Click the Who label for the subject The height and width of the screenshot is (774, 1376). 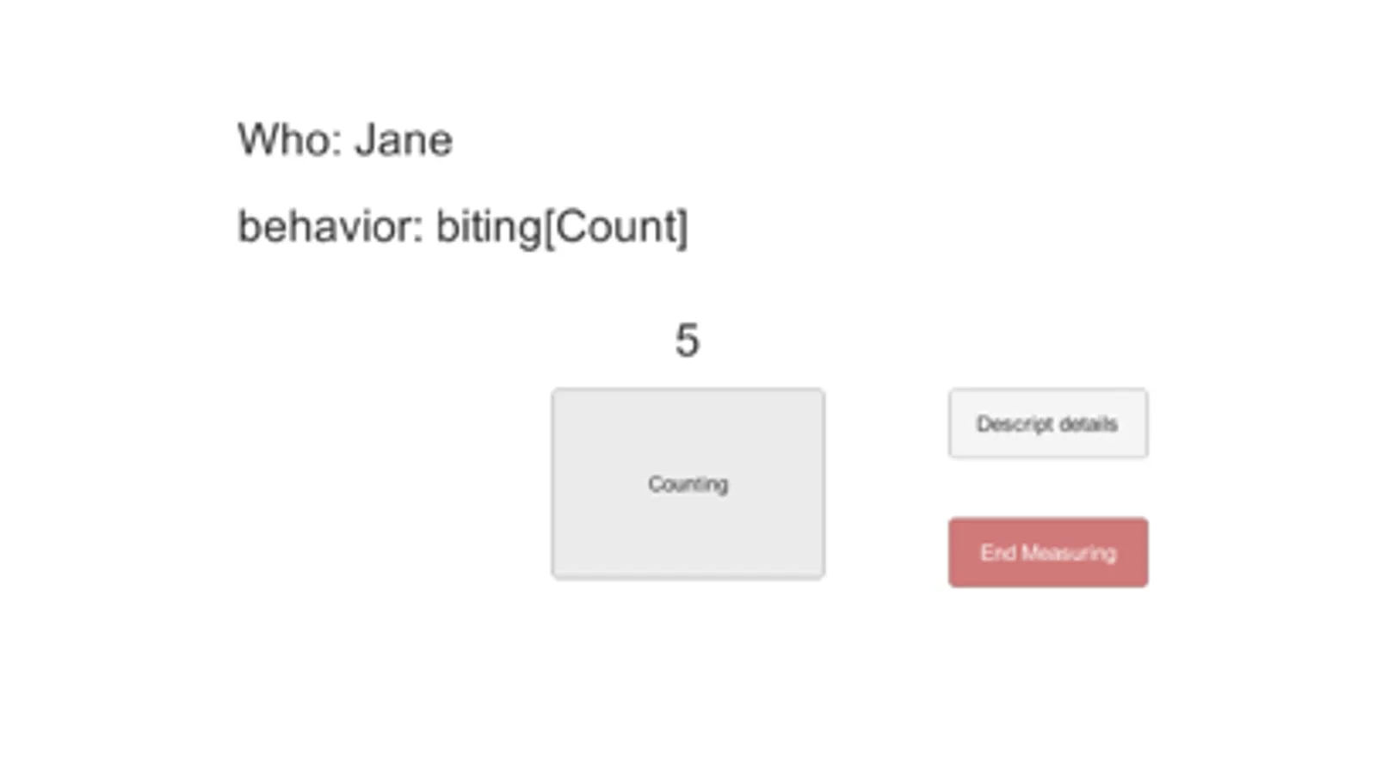(x=289, y=140)
